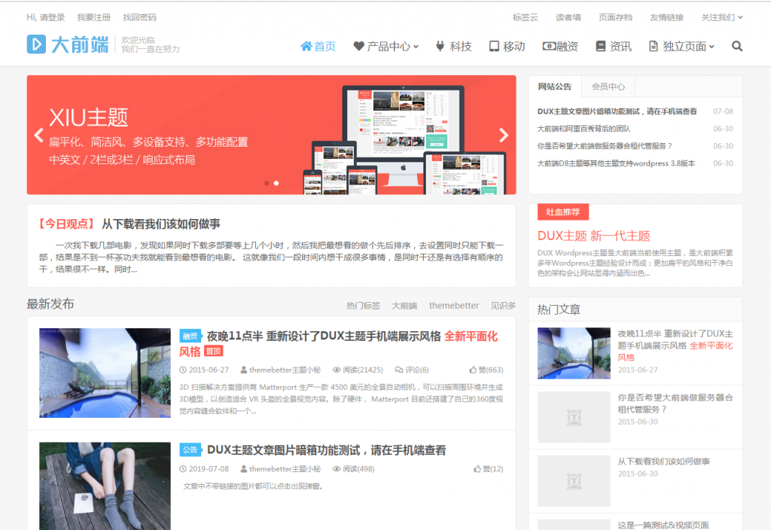This screenshot has width=771, height=530.
Task: Select the second carousel dot indicator
Action: coord(276,183)
